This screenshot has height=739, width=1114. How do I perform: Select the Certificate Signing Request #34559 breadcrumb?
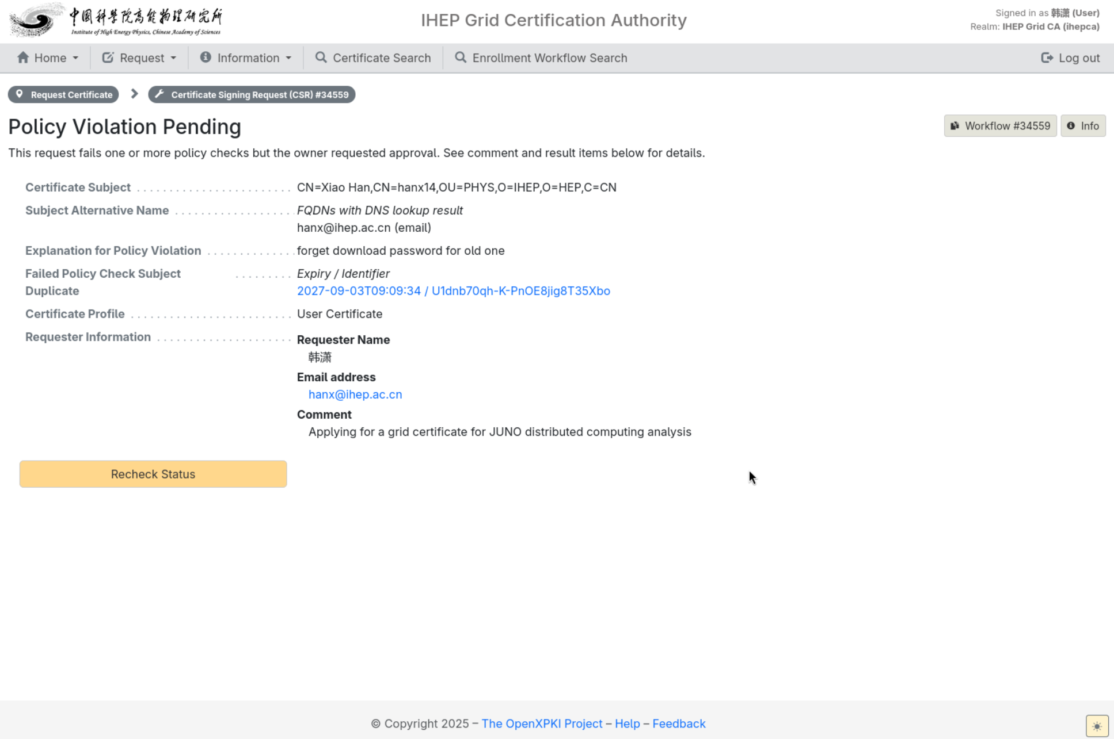click(x=252, y=94)
